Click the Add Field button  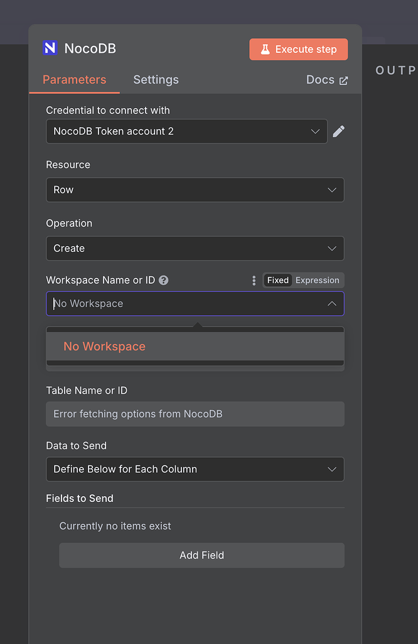click(x=201, y=555)
